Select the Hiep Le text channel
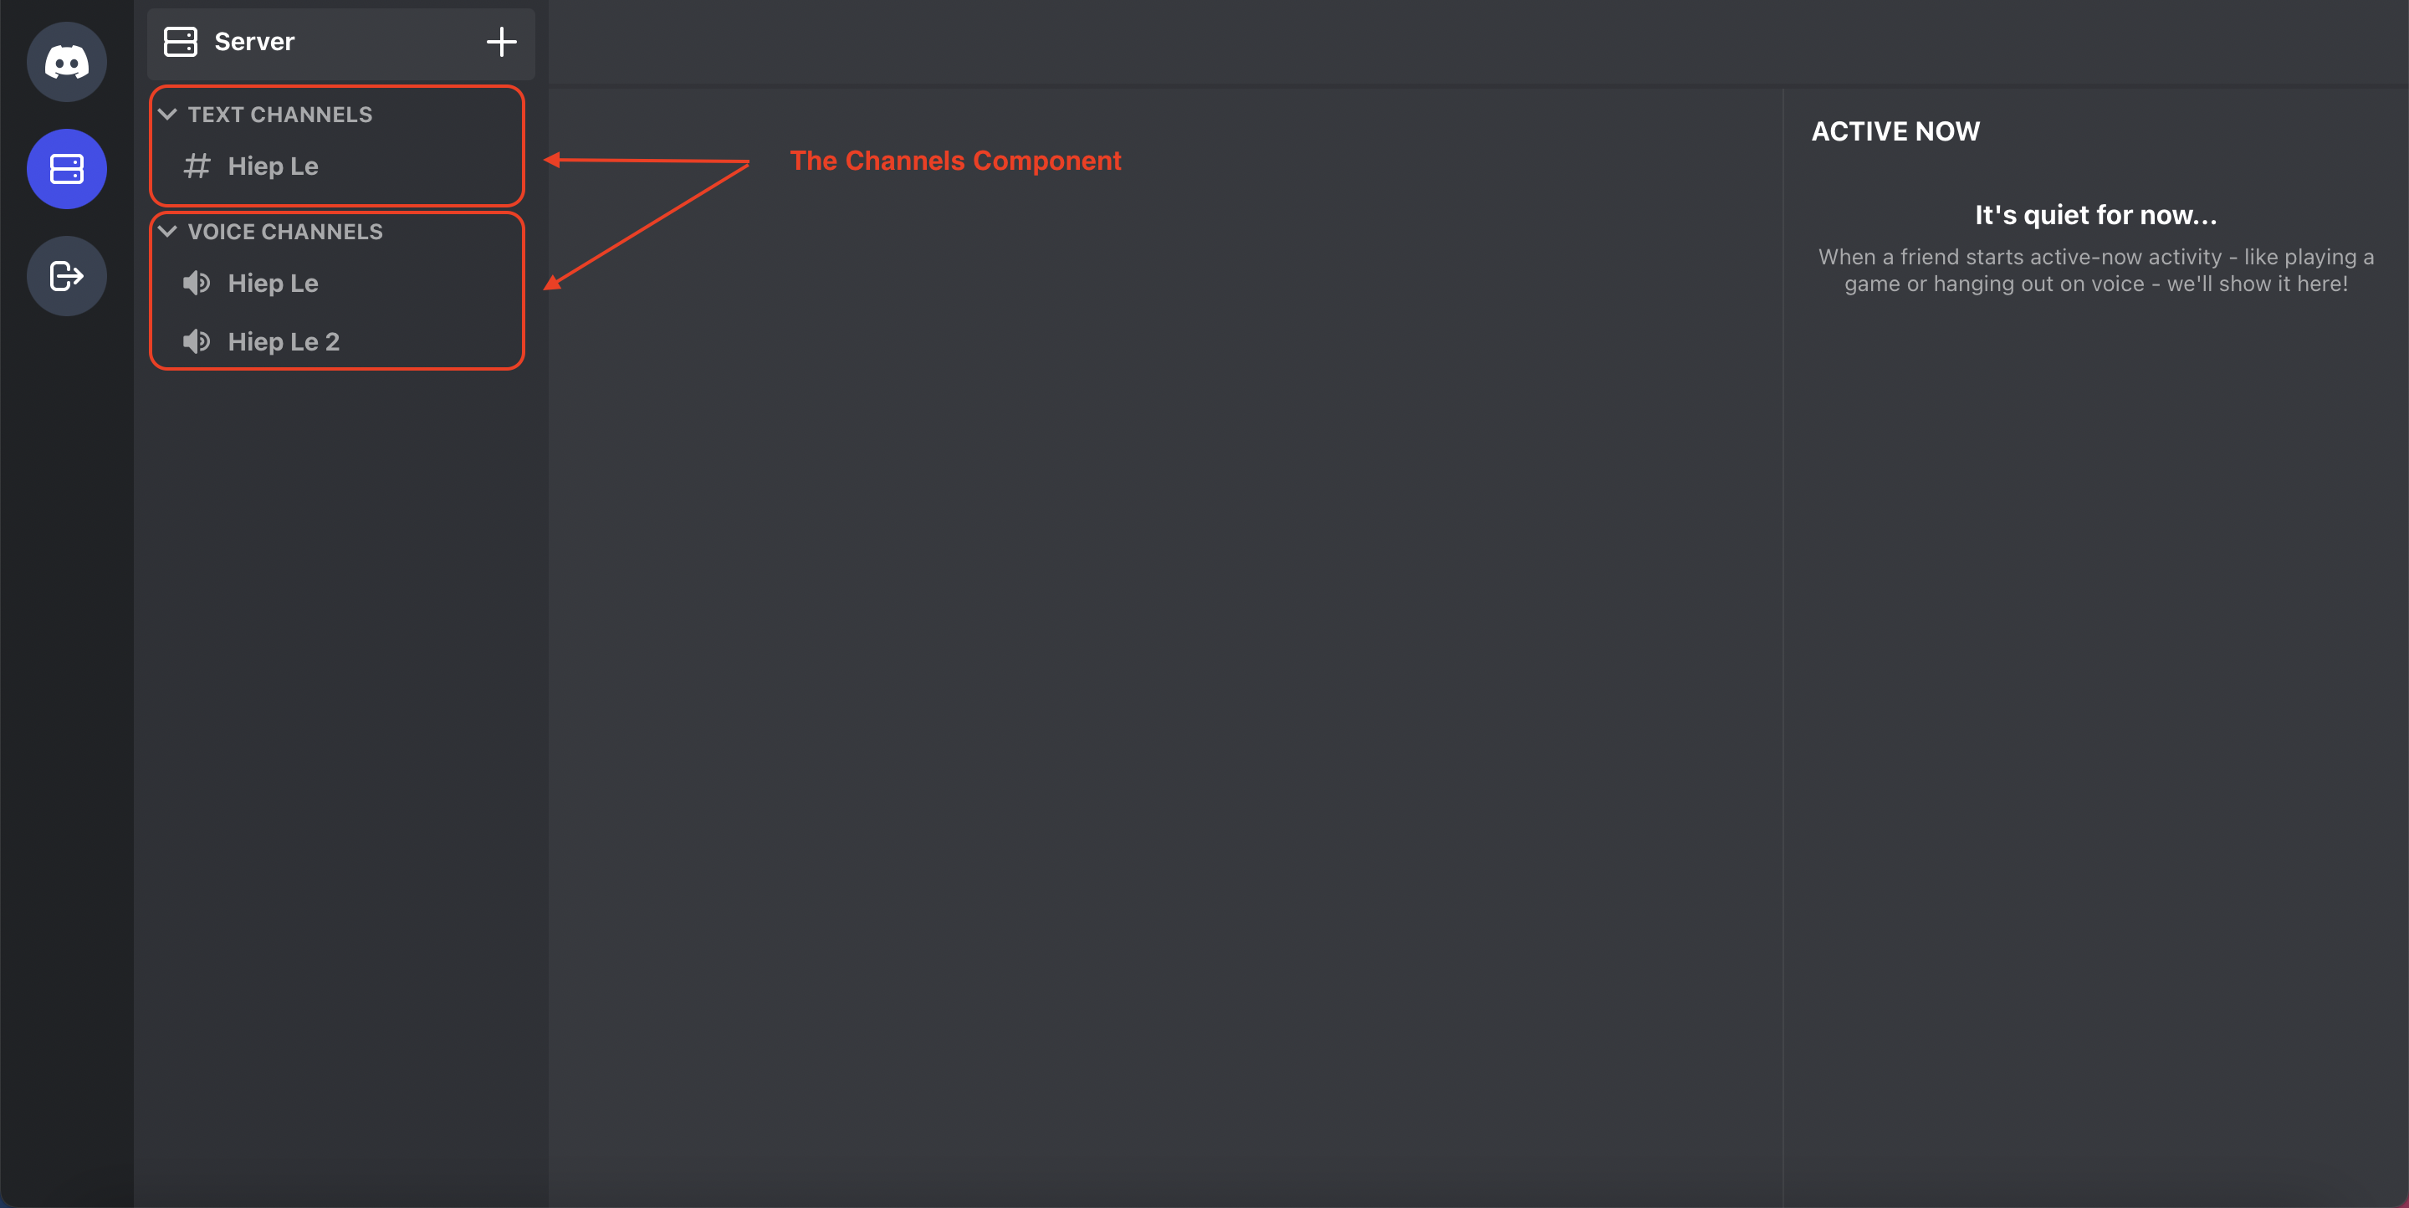This screenshot has width=2409, height=1208. click(273, 165)
